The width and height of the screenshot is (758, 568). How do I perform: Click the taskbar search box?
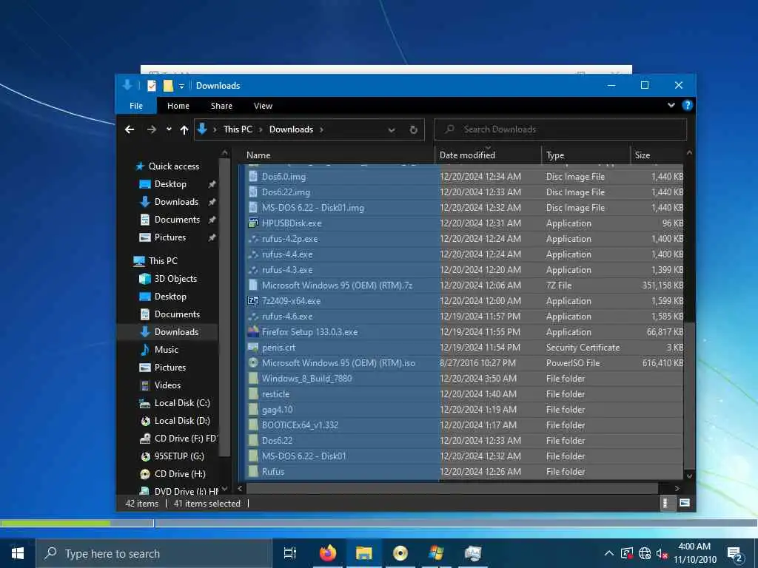pos(154,553)
